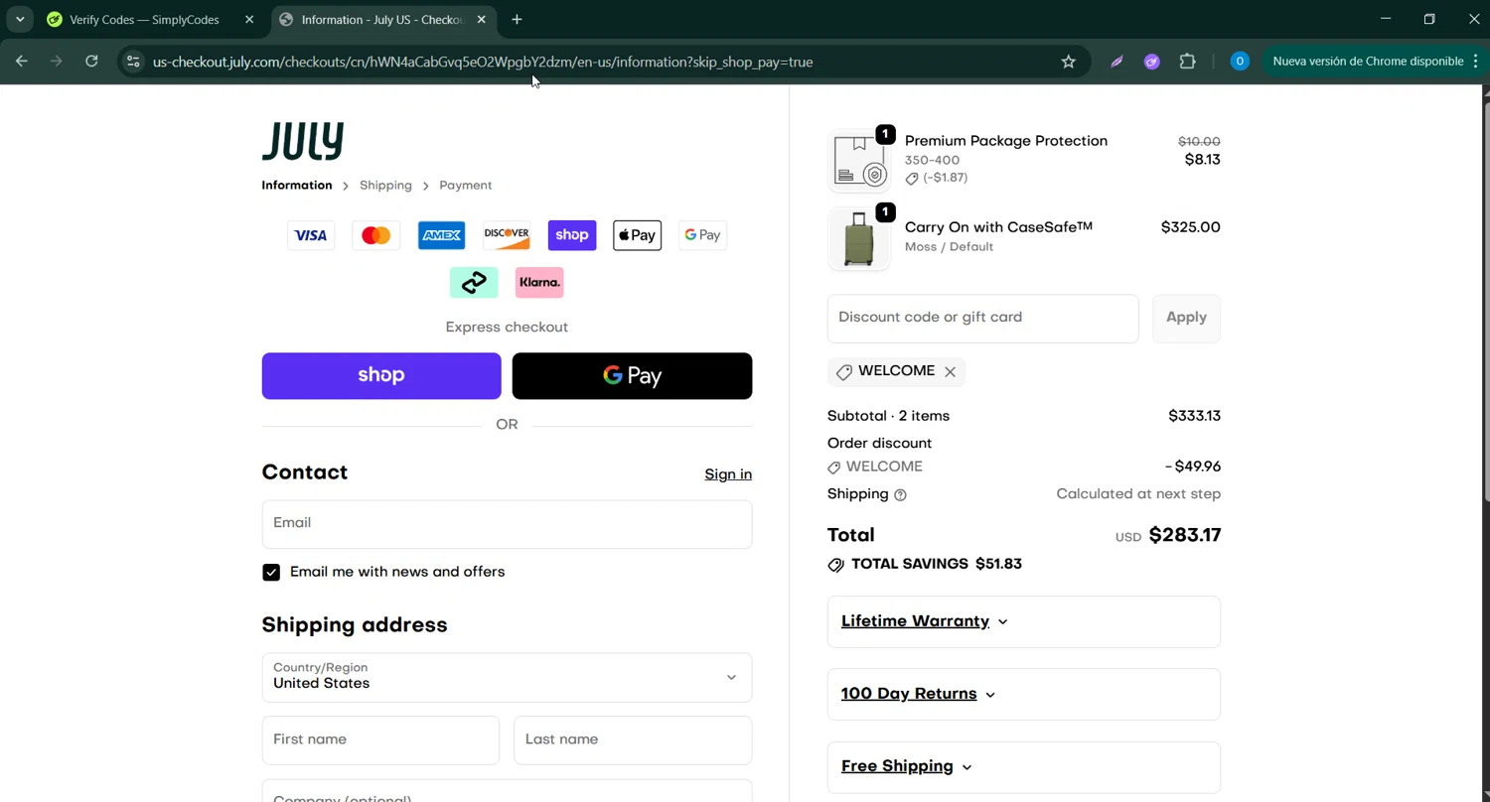Click the browser address bar URL
The height and width of the screenshot is (802, 1490).
pyautogui.click(x=483, y=62)
